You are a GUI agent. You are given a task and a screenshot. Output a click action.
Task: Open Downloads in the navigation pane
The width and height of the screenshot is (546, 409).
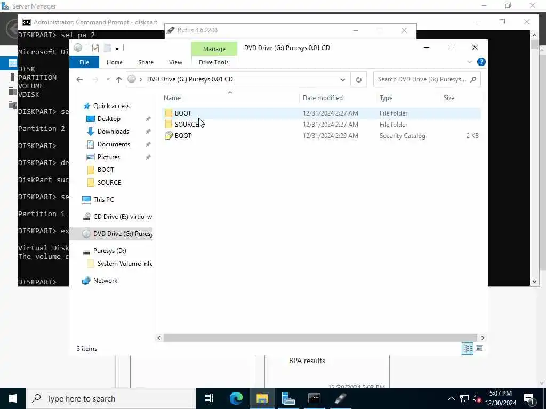[113, 132]
